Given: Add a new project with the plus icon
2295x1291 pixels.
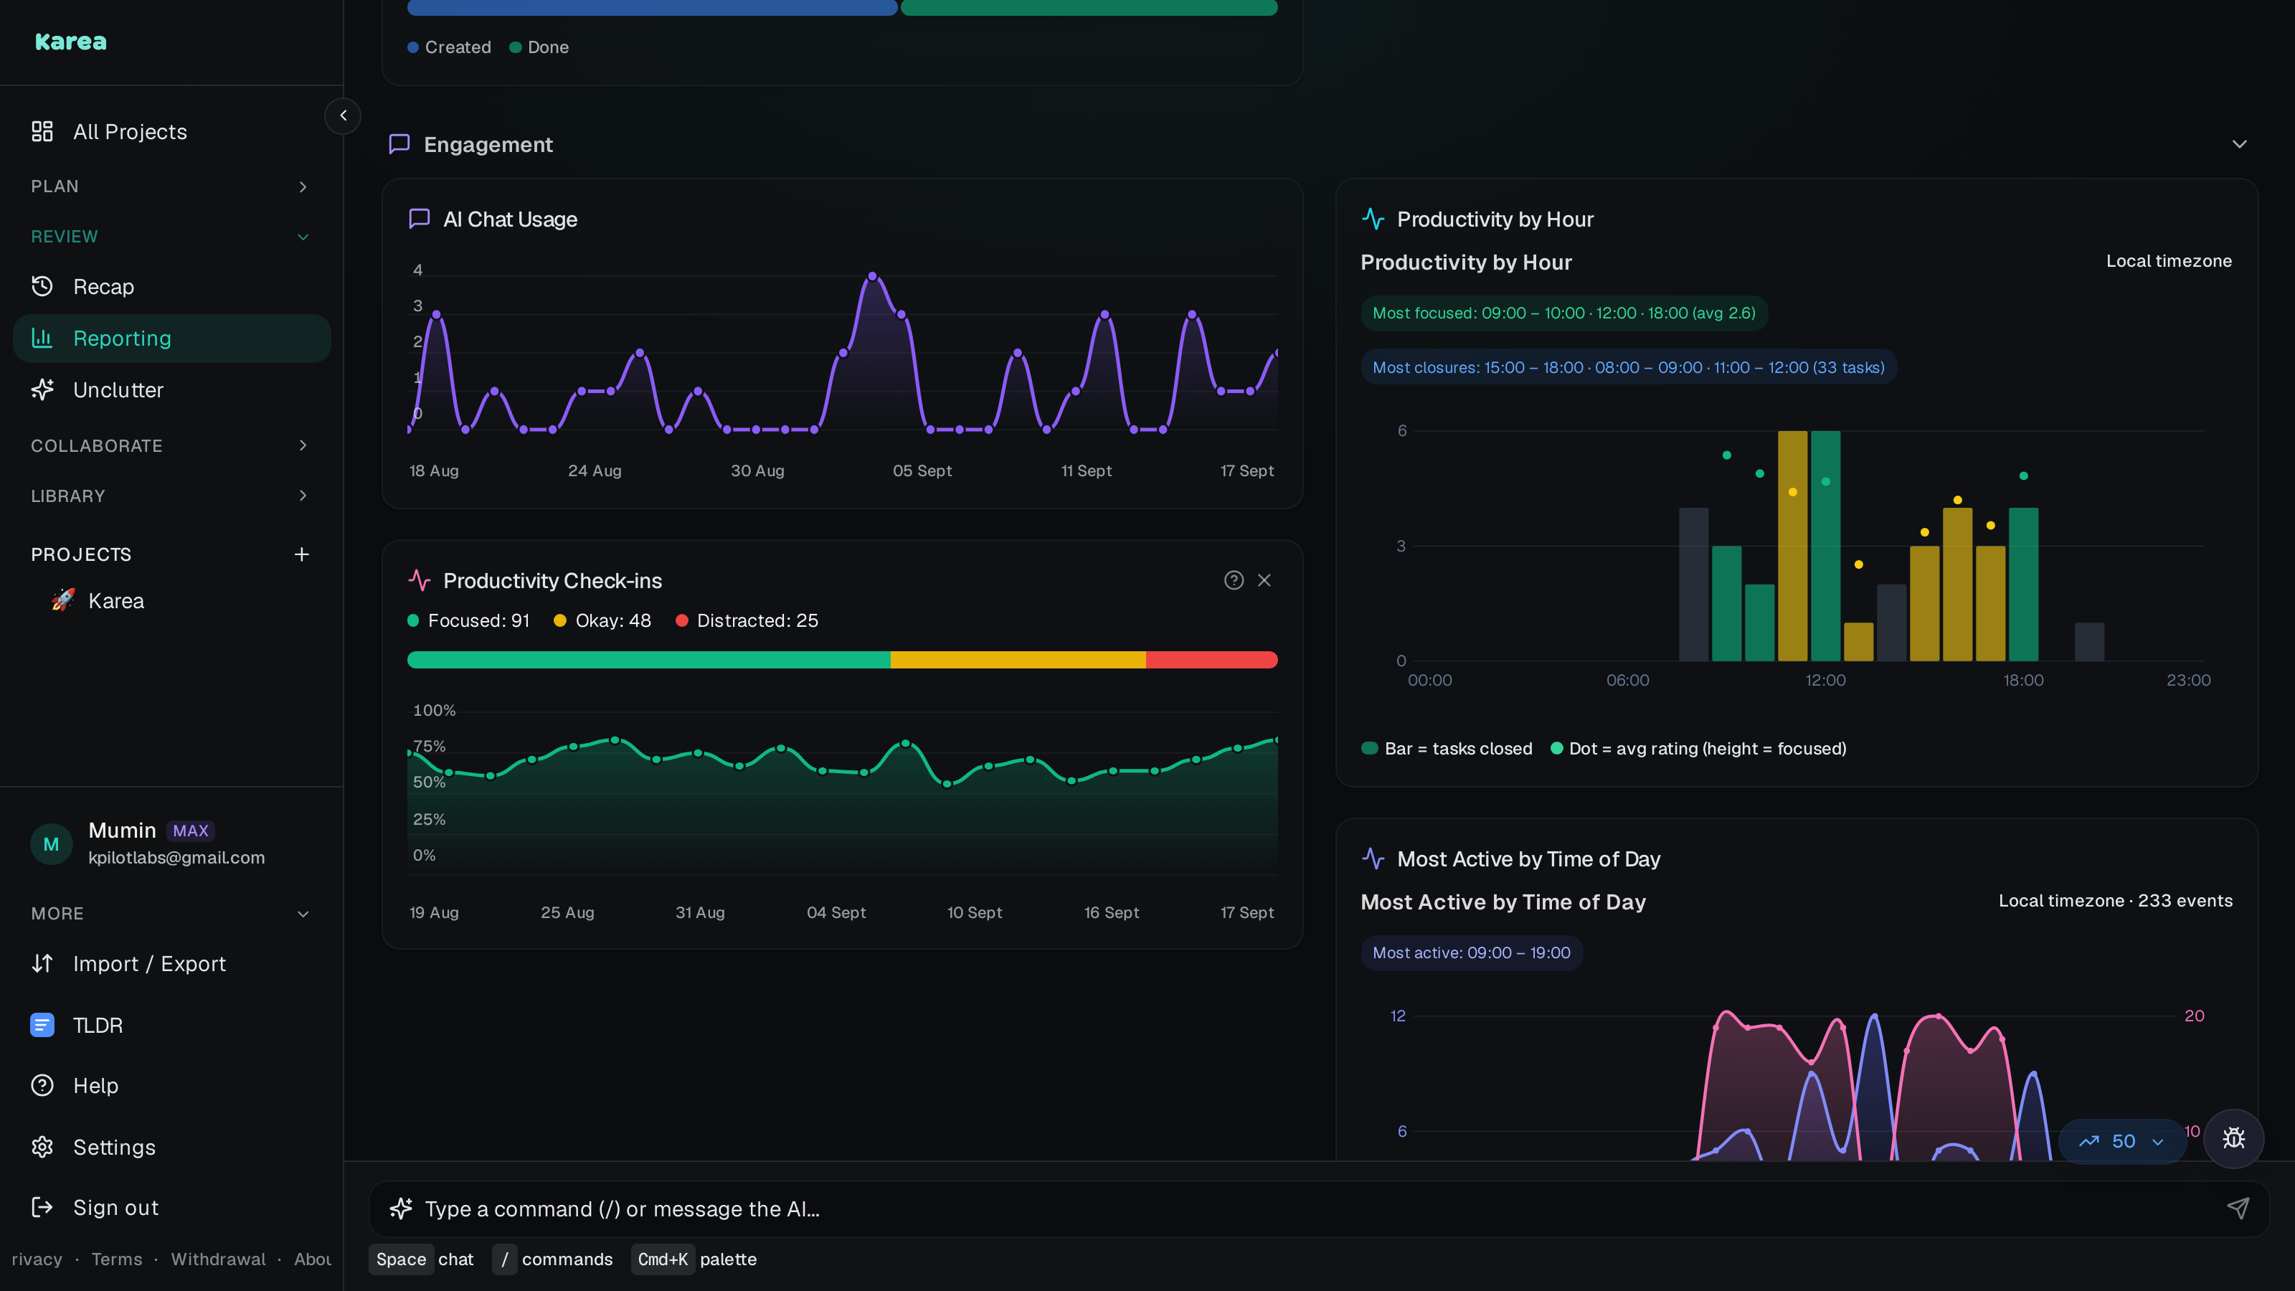Looking at the screenshot, I should tap(302, 554).
